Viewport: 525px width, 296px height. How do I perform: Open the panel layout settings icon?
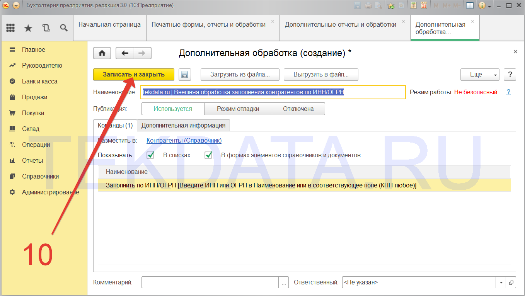pos(470,5)
